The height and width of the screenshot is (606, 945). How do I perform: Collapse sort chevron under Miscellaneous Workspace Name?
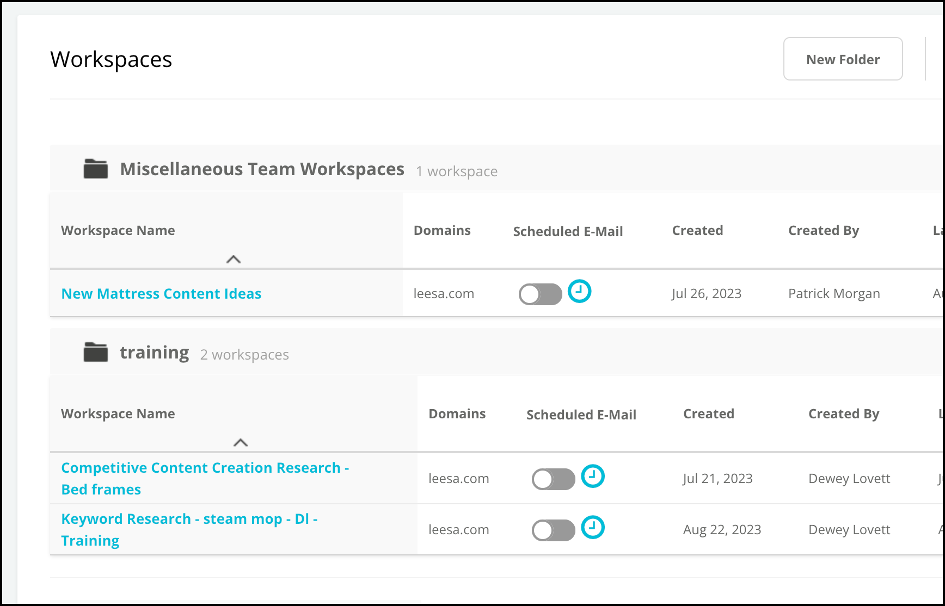coord(234,259)
